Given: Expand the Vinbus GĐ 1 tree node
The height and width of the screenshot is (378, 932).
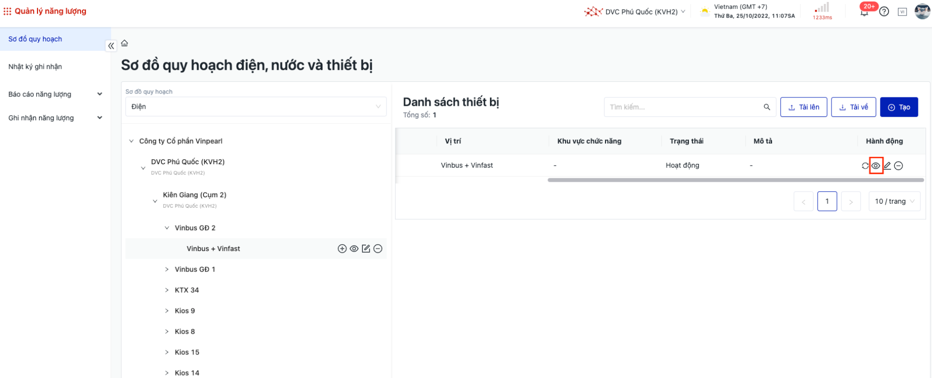Looking at the screenshot, I should point(167,270).
